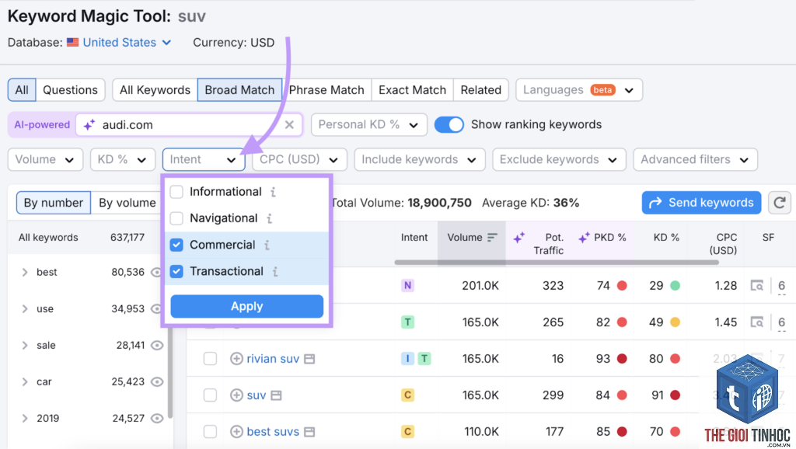Toggle Show ranking keywords switch
The height and width of the screenshot is (449, 796).
pos(449,125)
